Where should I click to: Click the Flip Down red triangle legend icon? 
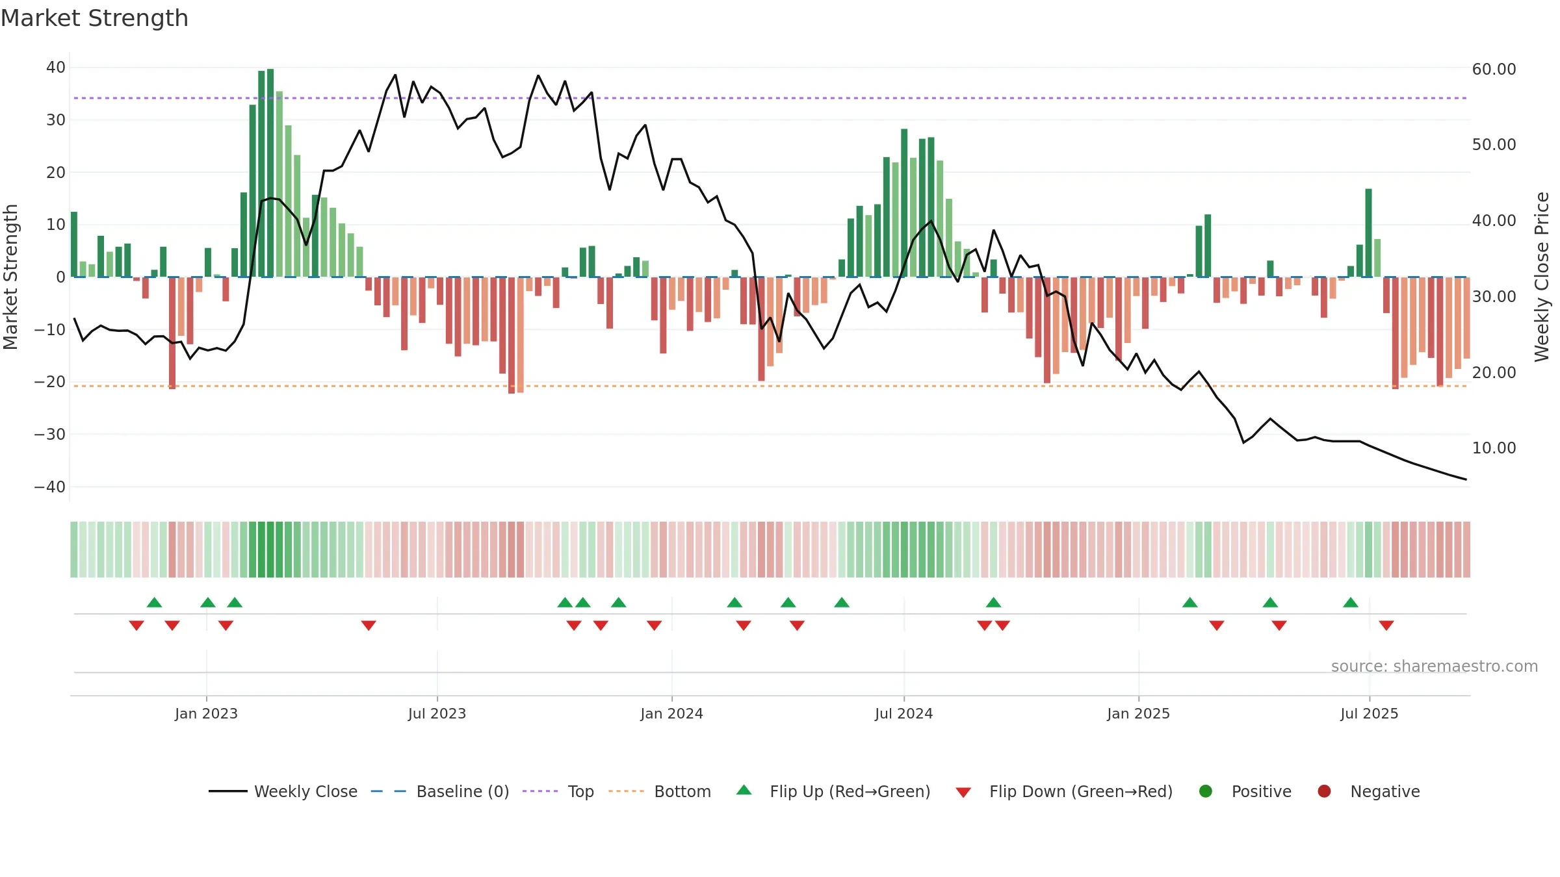[963, 793]
